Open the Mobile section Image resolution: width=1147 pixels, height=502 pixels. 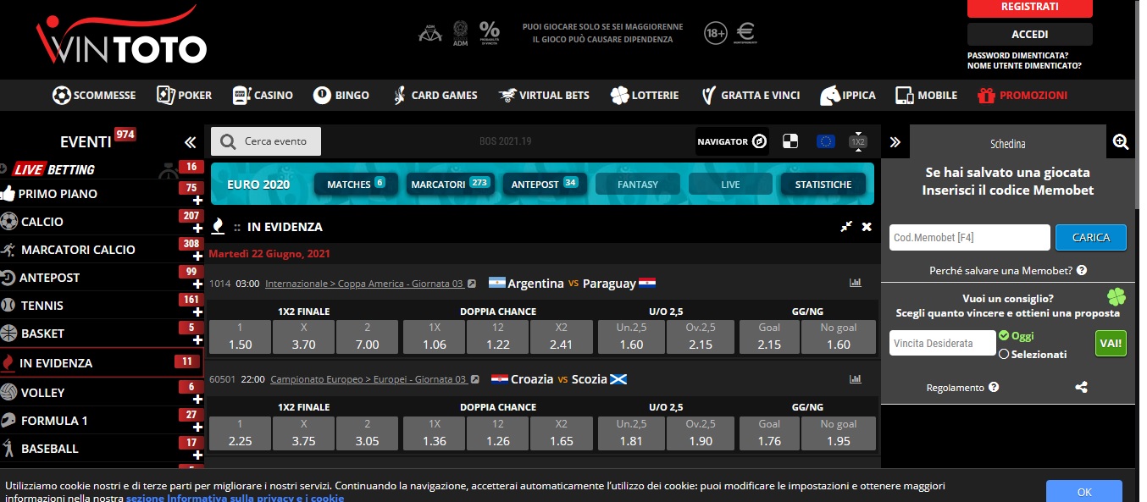click(x=927, y=96)
